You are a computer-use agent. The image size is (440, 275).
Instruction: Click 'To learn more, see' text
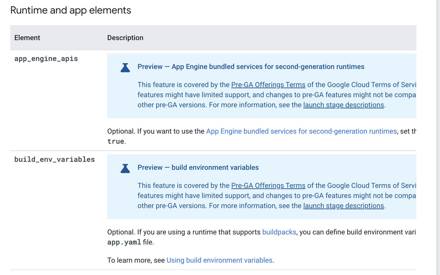click(136, 260)
